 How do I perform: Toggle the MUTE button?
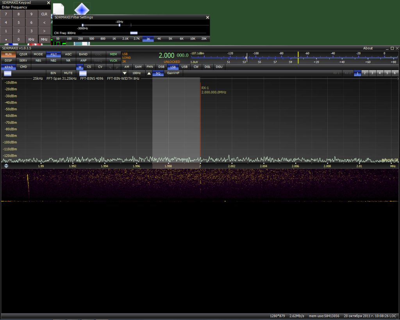[68, 73]
